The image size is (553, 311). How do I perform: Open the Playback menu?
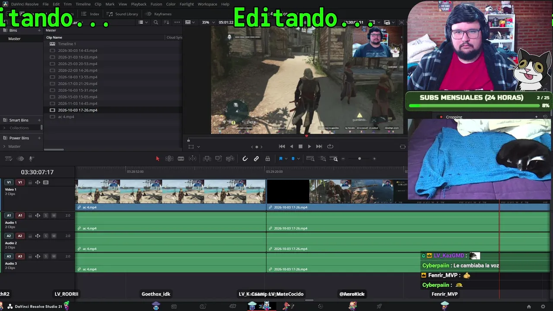(x=139, y=4)
